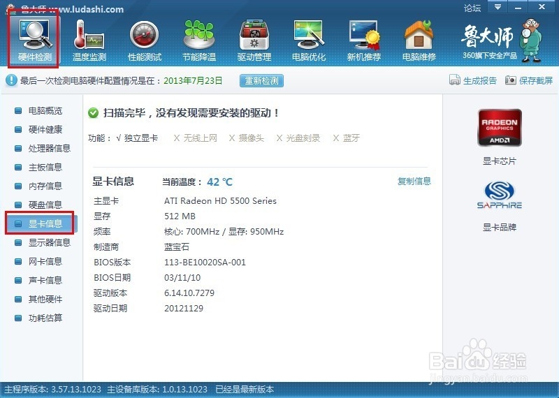
Task: Open 节能降温 energy saving tool
Action: [199, 40]
